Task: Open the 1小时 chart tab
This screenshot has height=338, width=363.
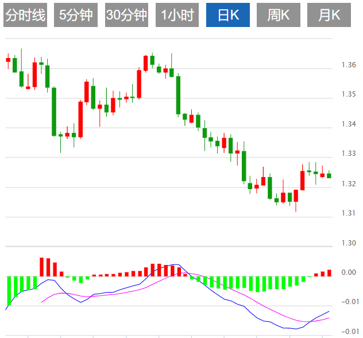Action: [177, 15]
